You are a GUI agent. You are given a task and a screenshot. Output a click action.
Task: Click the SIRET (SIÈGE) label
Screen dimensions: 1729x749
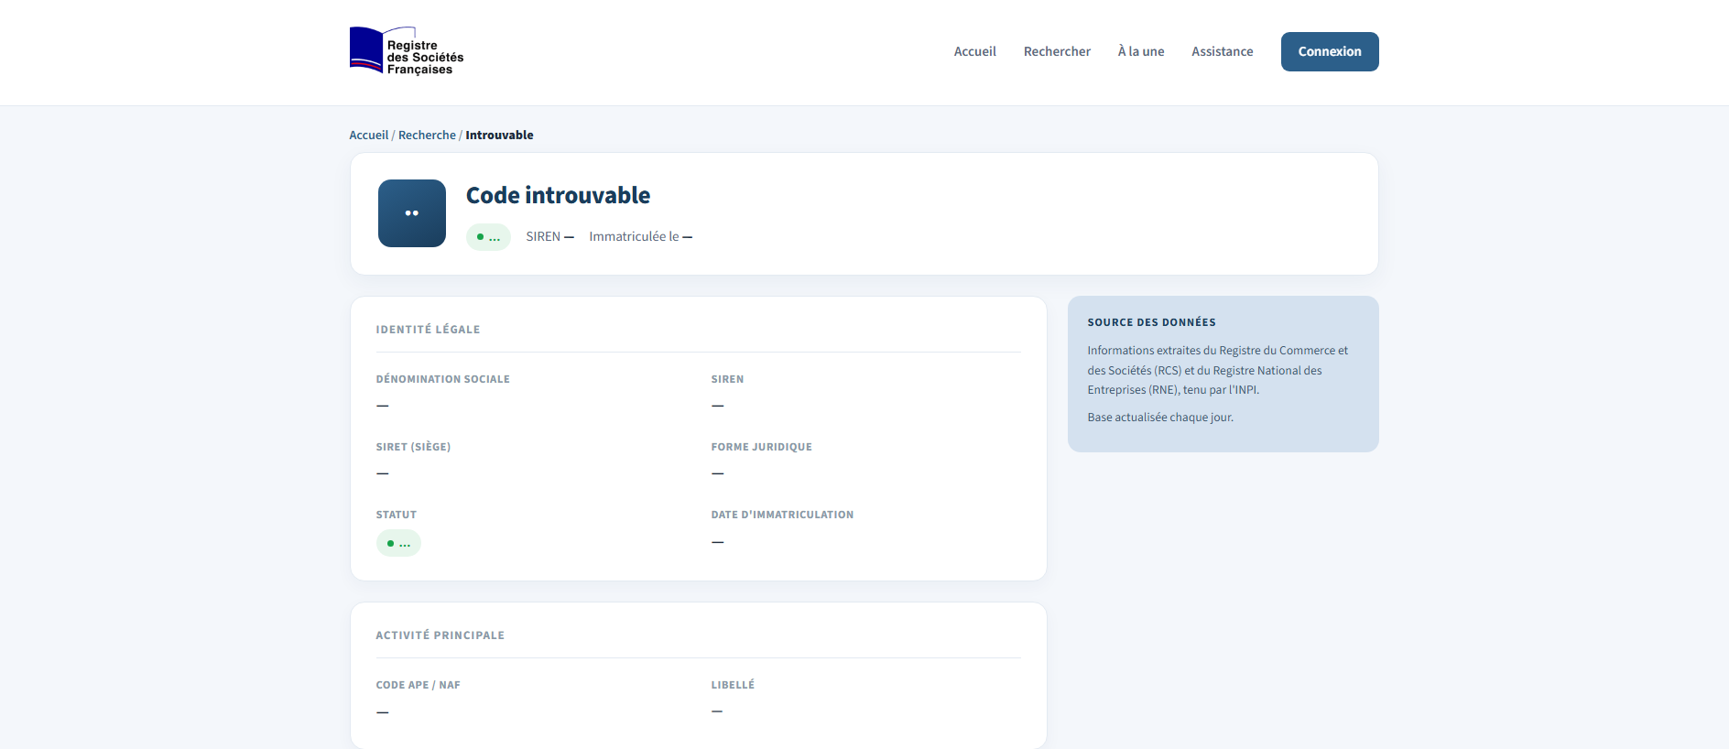(x=413, y=447)
